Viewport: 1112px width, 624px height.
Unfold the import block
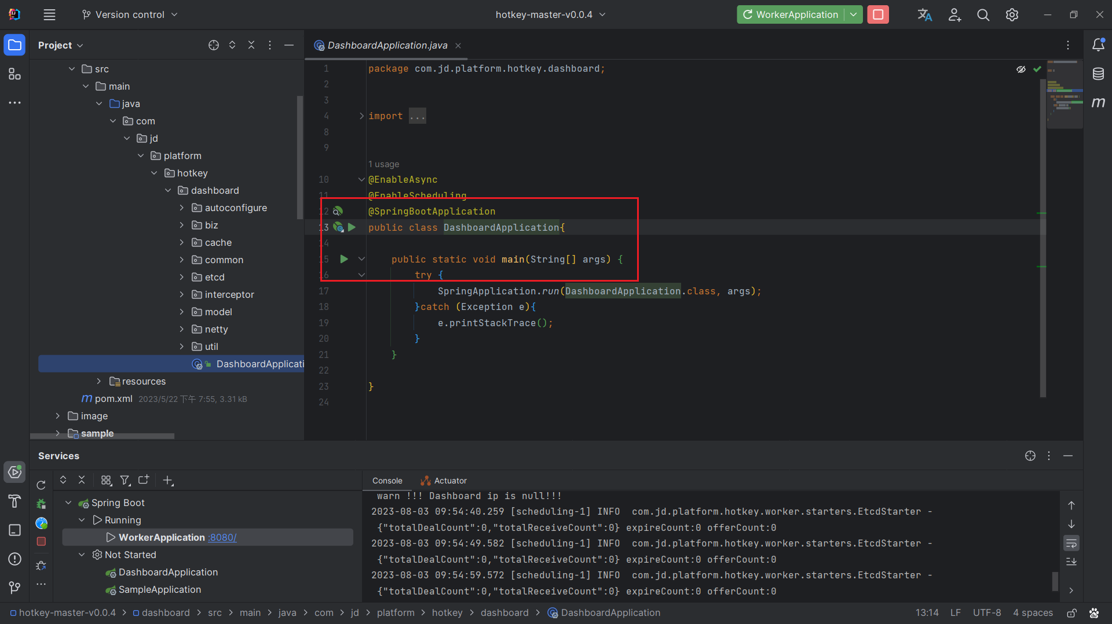361,116
